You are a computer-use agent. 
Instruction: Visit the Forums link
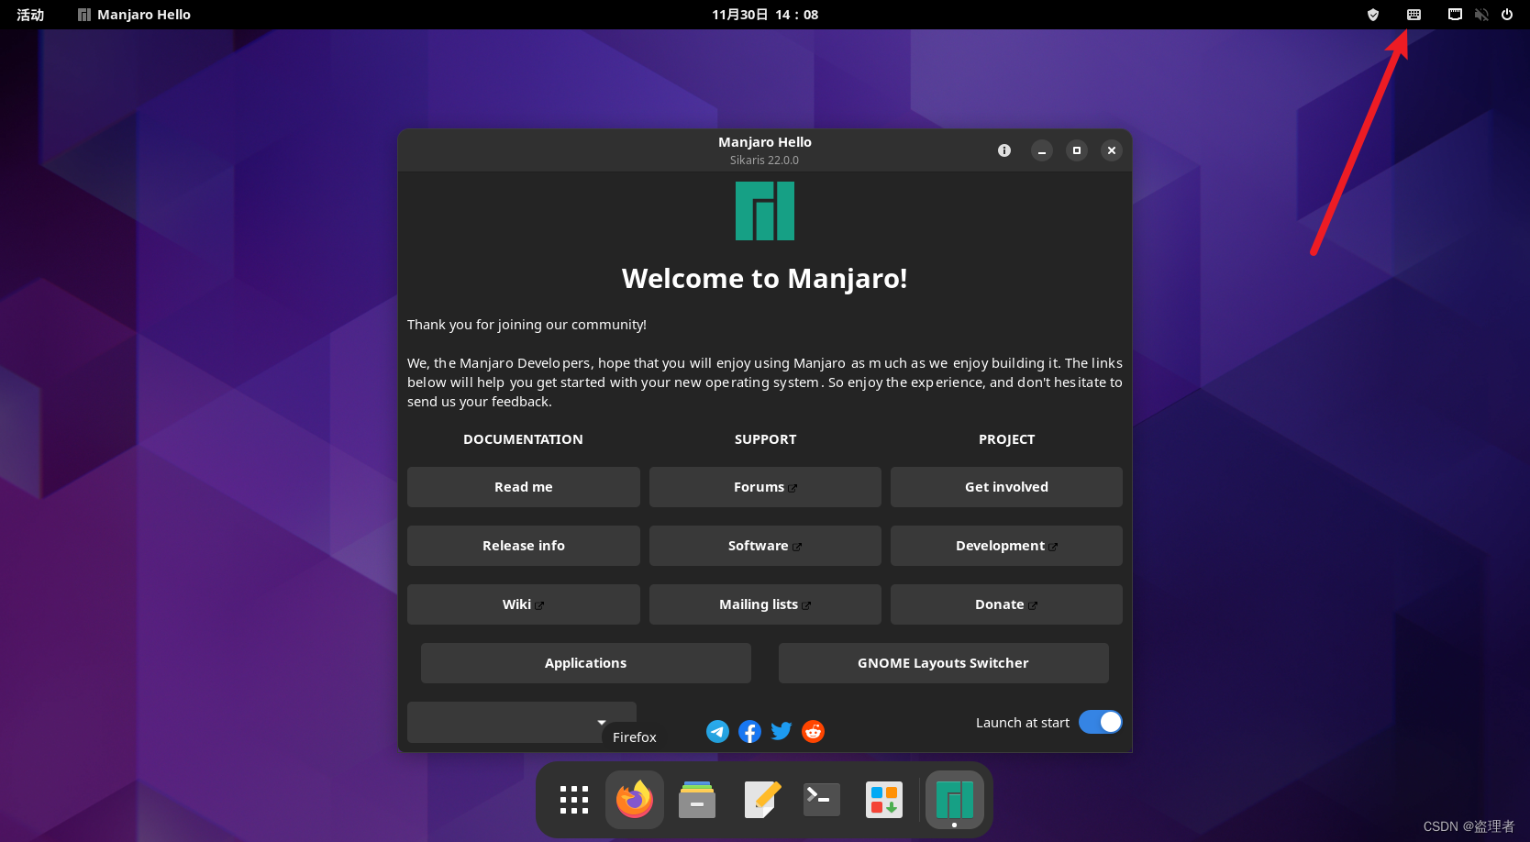click(x=765, y=487)
